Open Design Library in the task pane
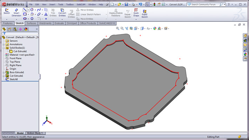This screenshot has width=249, height=140. [x=245, y=40]
